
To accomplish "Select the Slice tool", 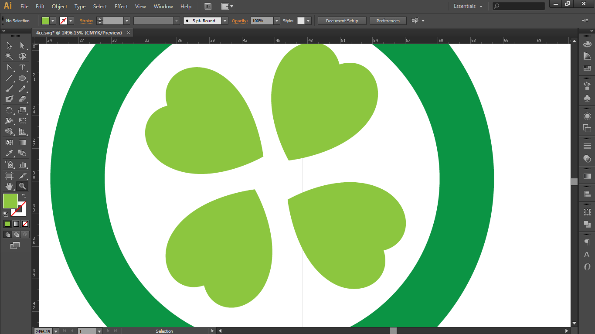I will coord(22,175).
